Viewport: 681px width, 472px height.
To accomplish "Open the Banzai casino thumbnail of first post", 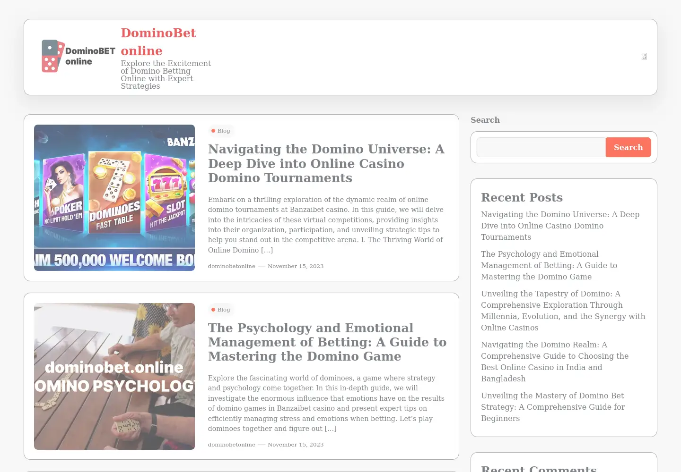I will [x=114, y=198].
